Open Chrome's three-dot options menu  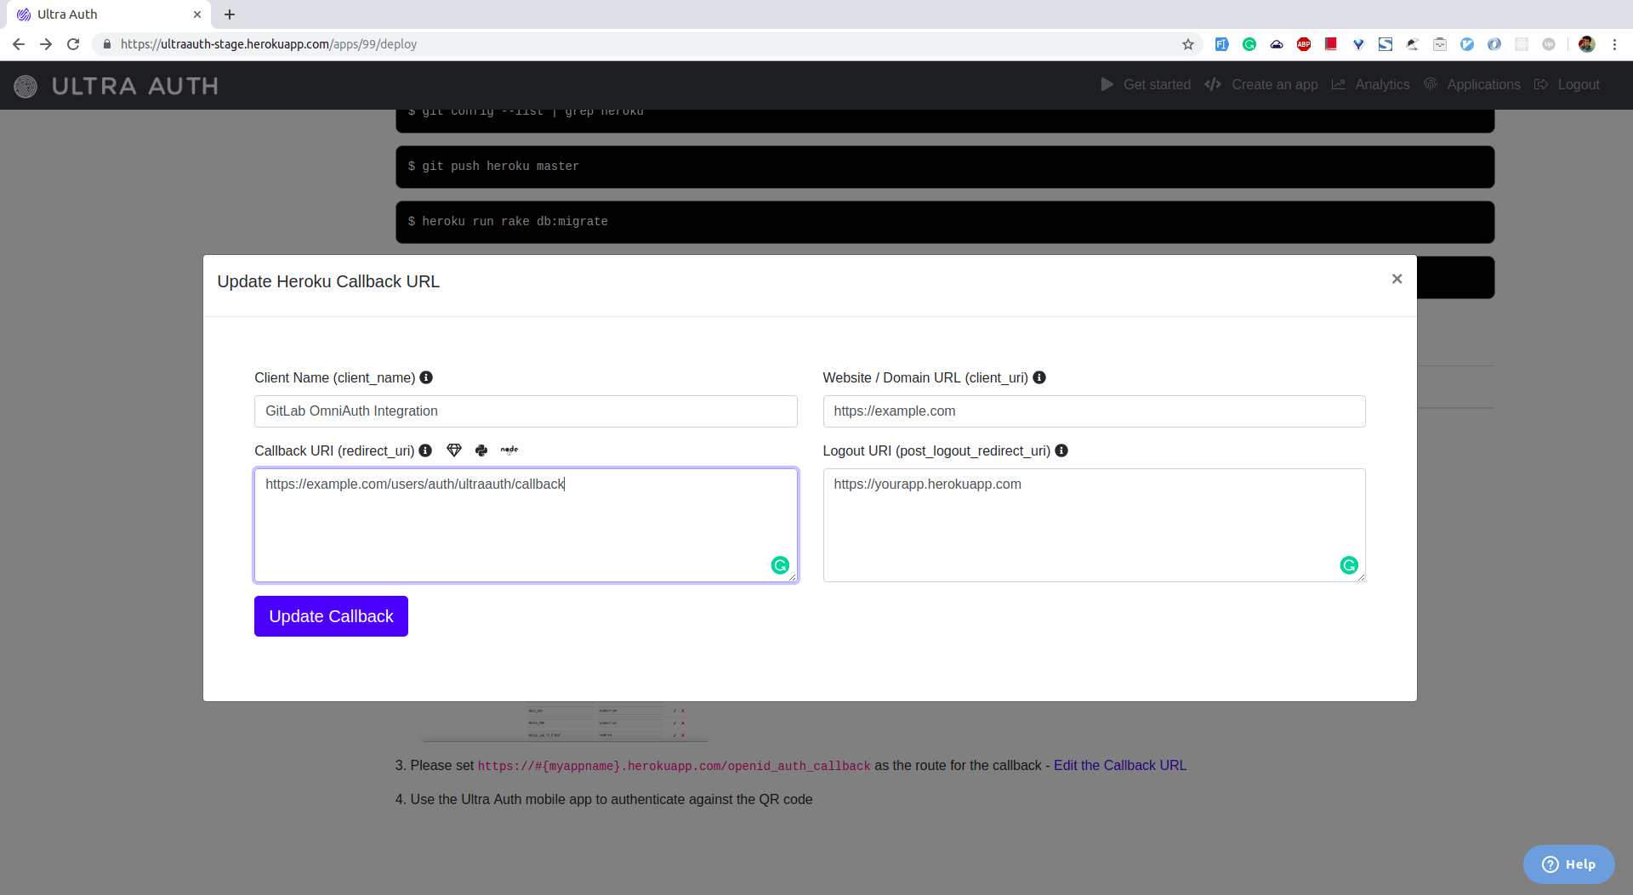(1615, 44)
